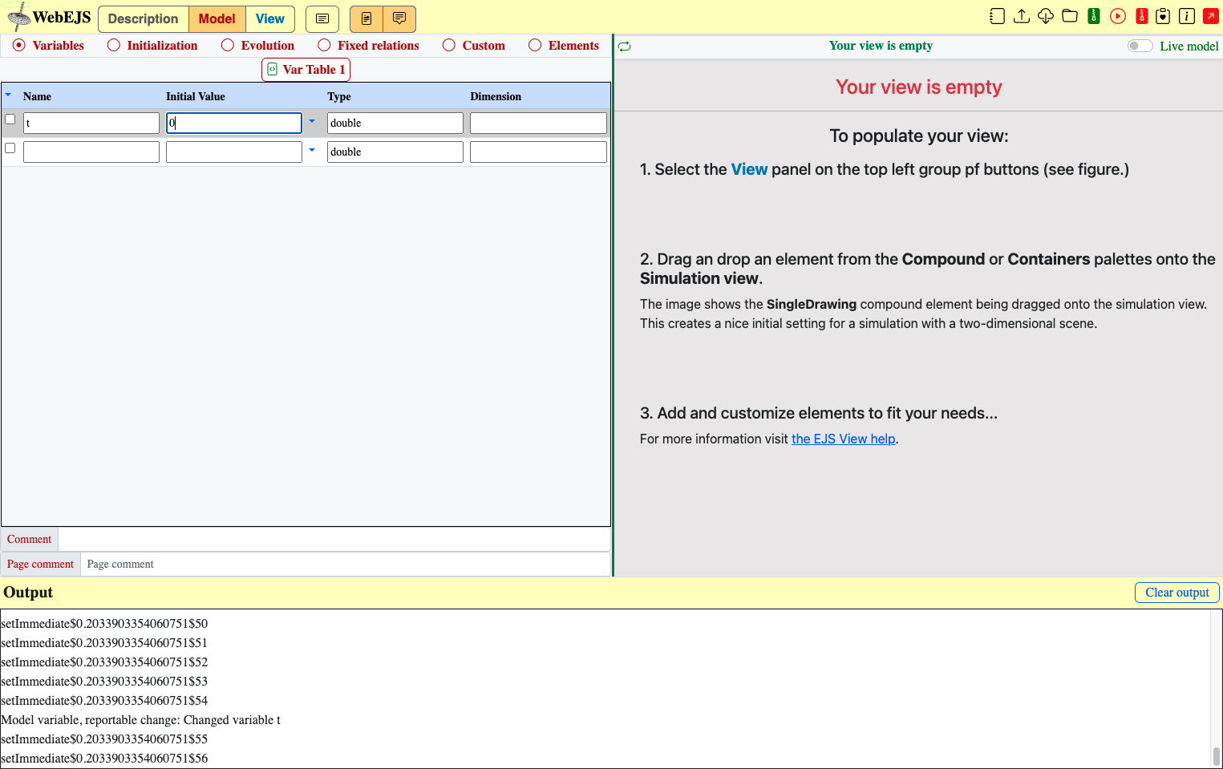Select the Var Table 1 page tab
The image size is (1223, 769).
306,70
